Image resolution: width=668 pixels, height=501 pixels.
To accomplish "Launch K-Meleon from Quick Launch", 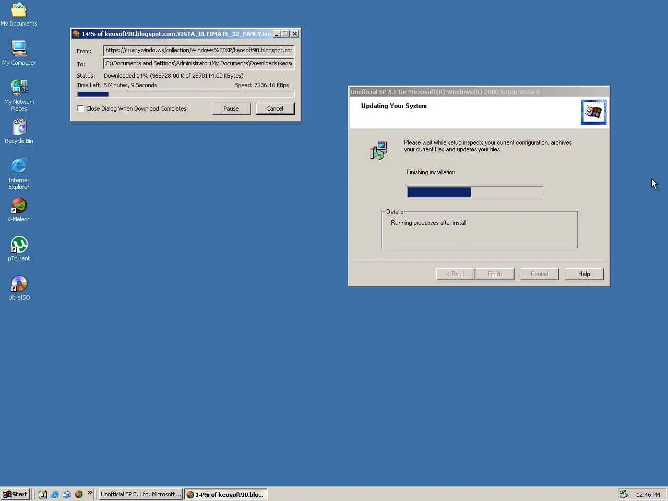I will (78, 494).
